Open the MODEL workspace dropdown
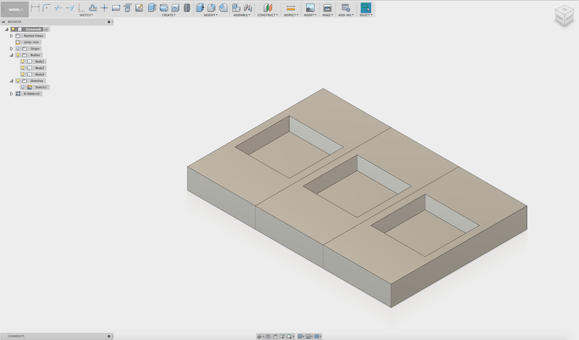The height and width of the screenshot is (340, 579). [x=15, y=9]
